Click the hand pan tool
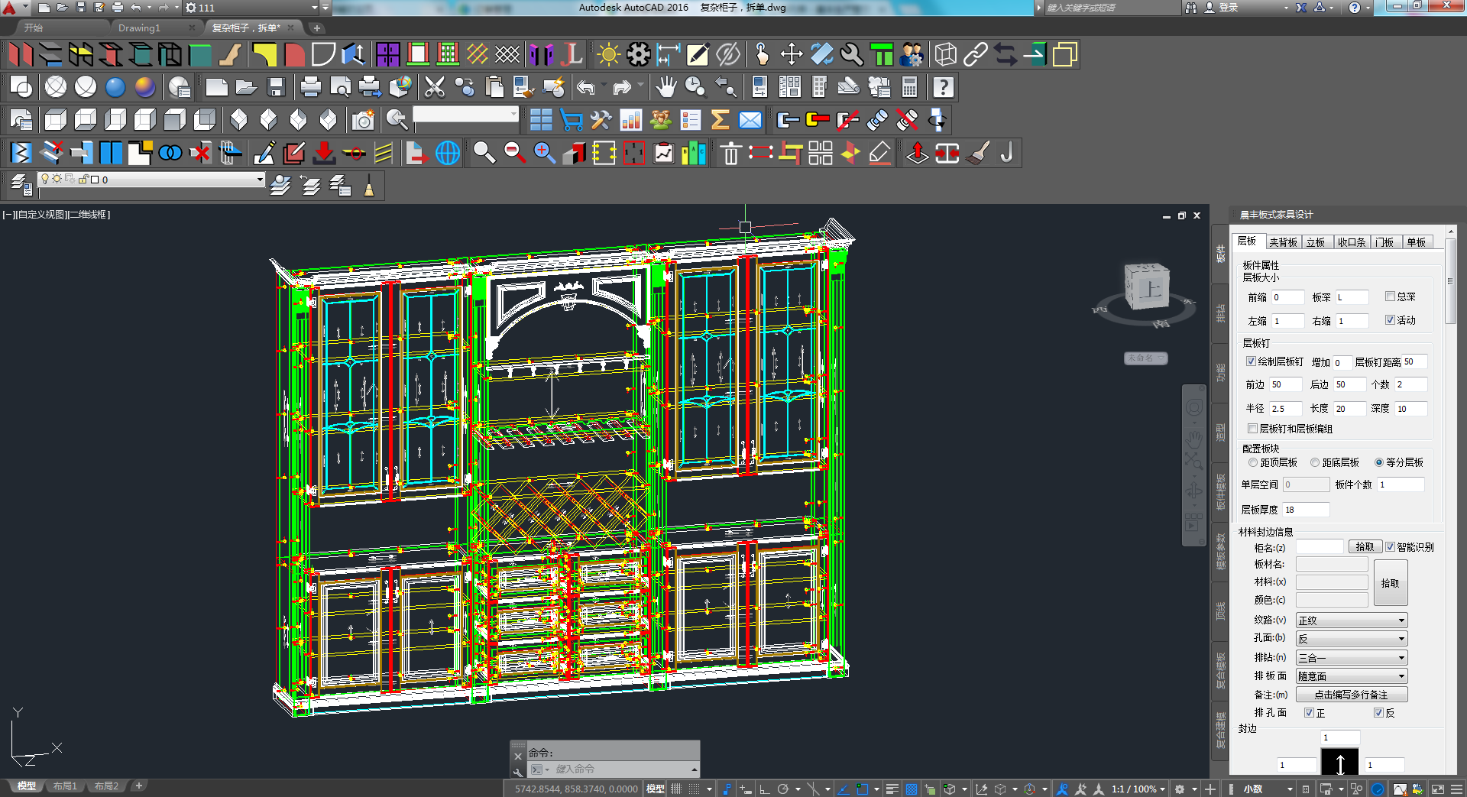Screen dimensions: 1467x797 coord(666,87)
